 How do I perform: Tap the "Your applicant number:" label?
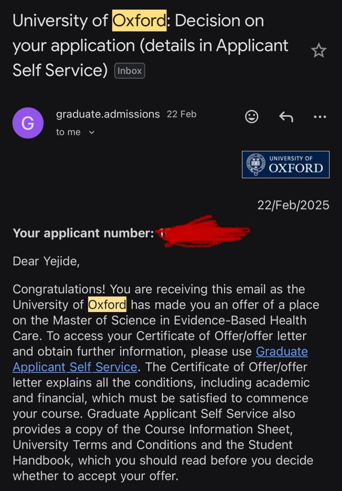(x=83, y=233)
